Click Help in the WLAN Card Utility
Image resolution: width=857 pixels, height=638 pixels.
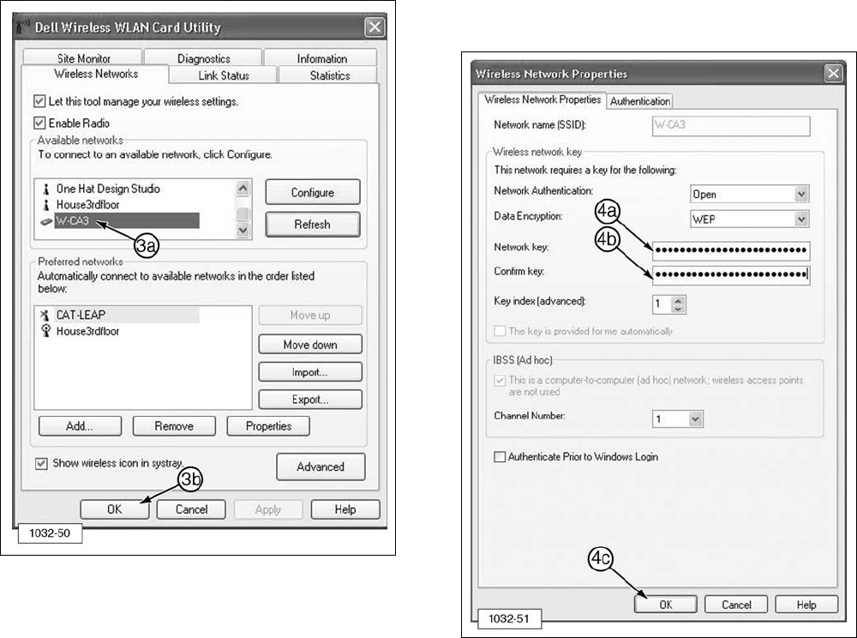345,509
